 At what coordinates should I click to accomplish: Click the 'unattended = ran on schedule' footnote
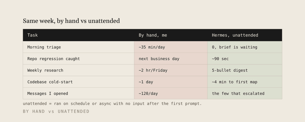(112, 104)
